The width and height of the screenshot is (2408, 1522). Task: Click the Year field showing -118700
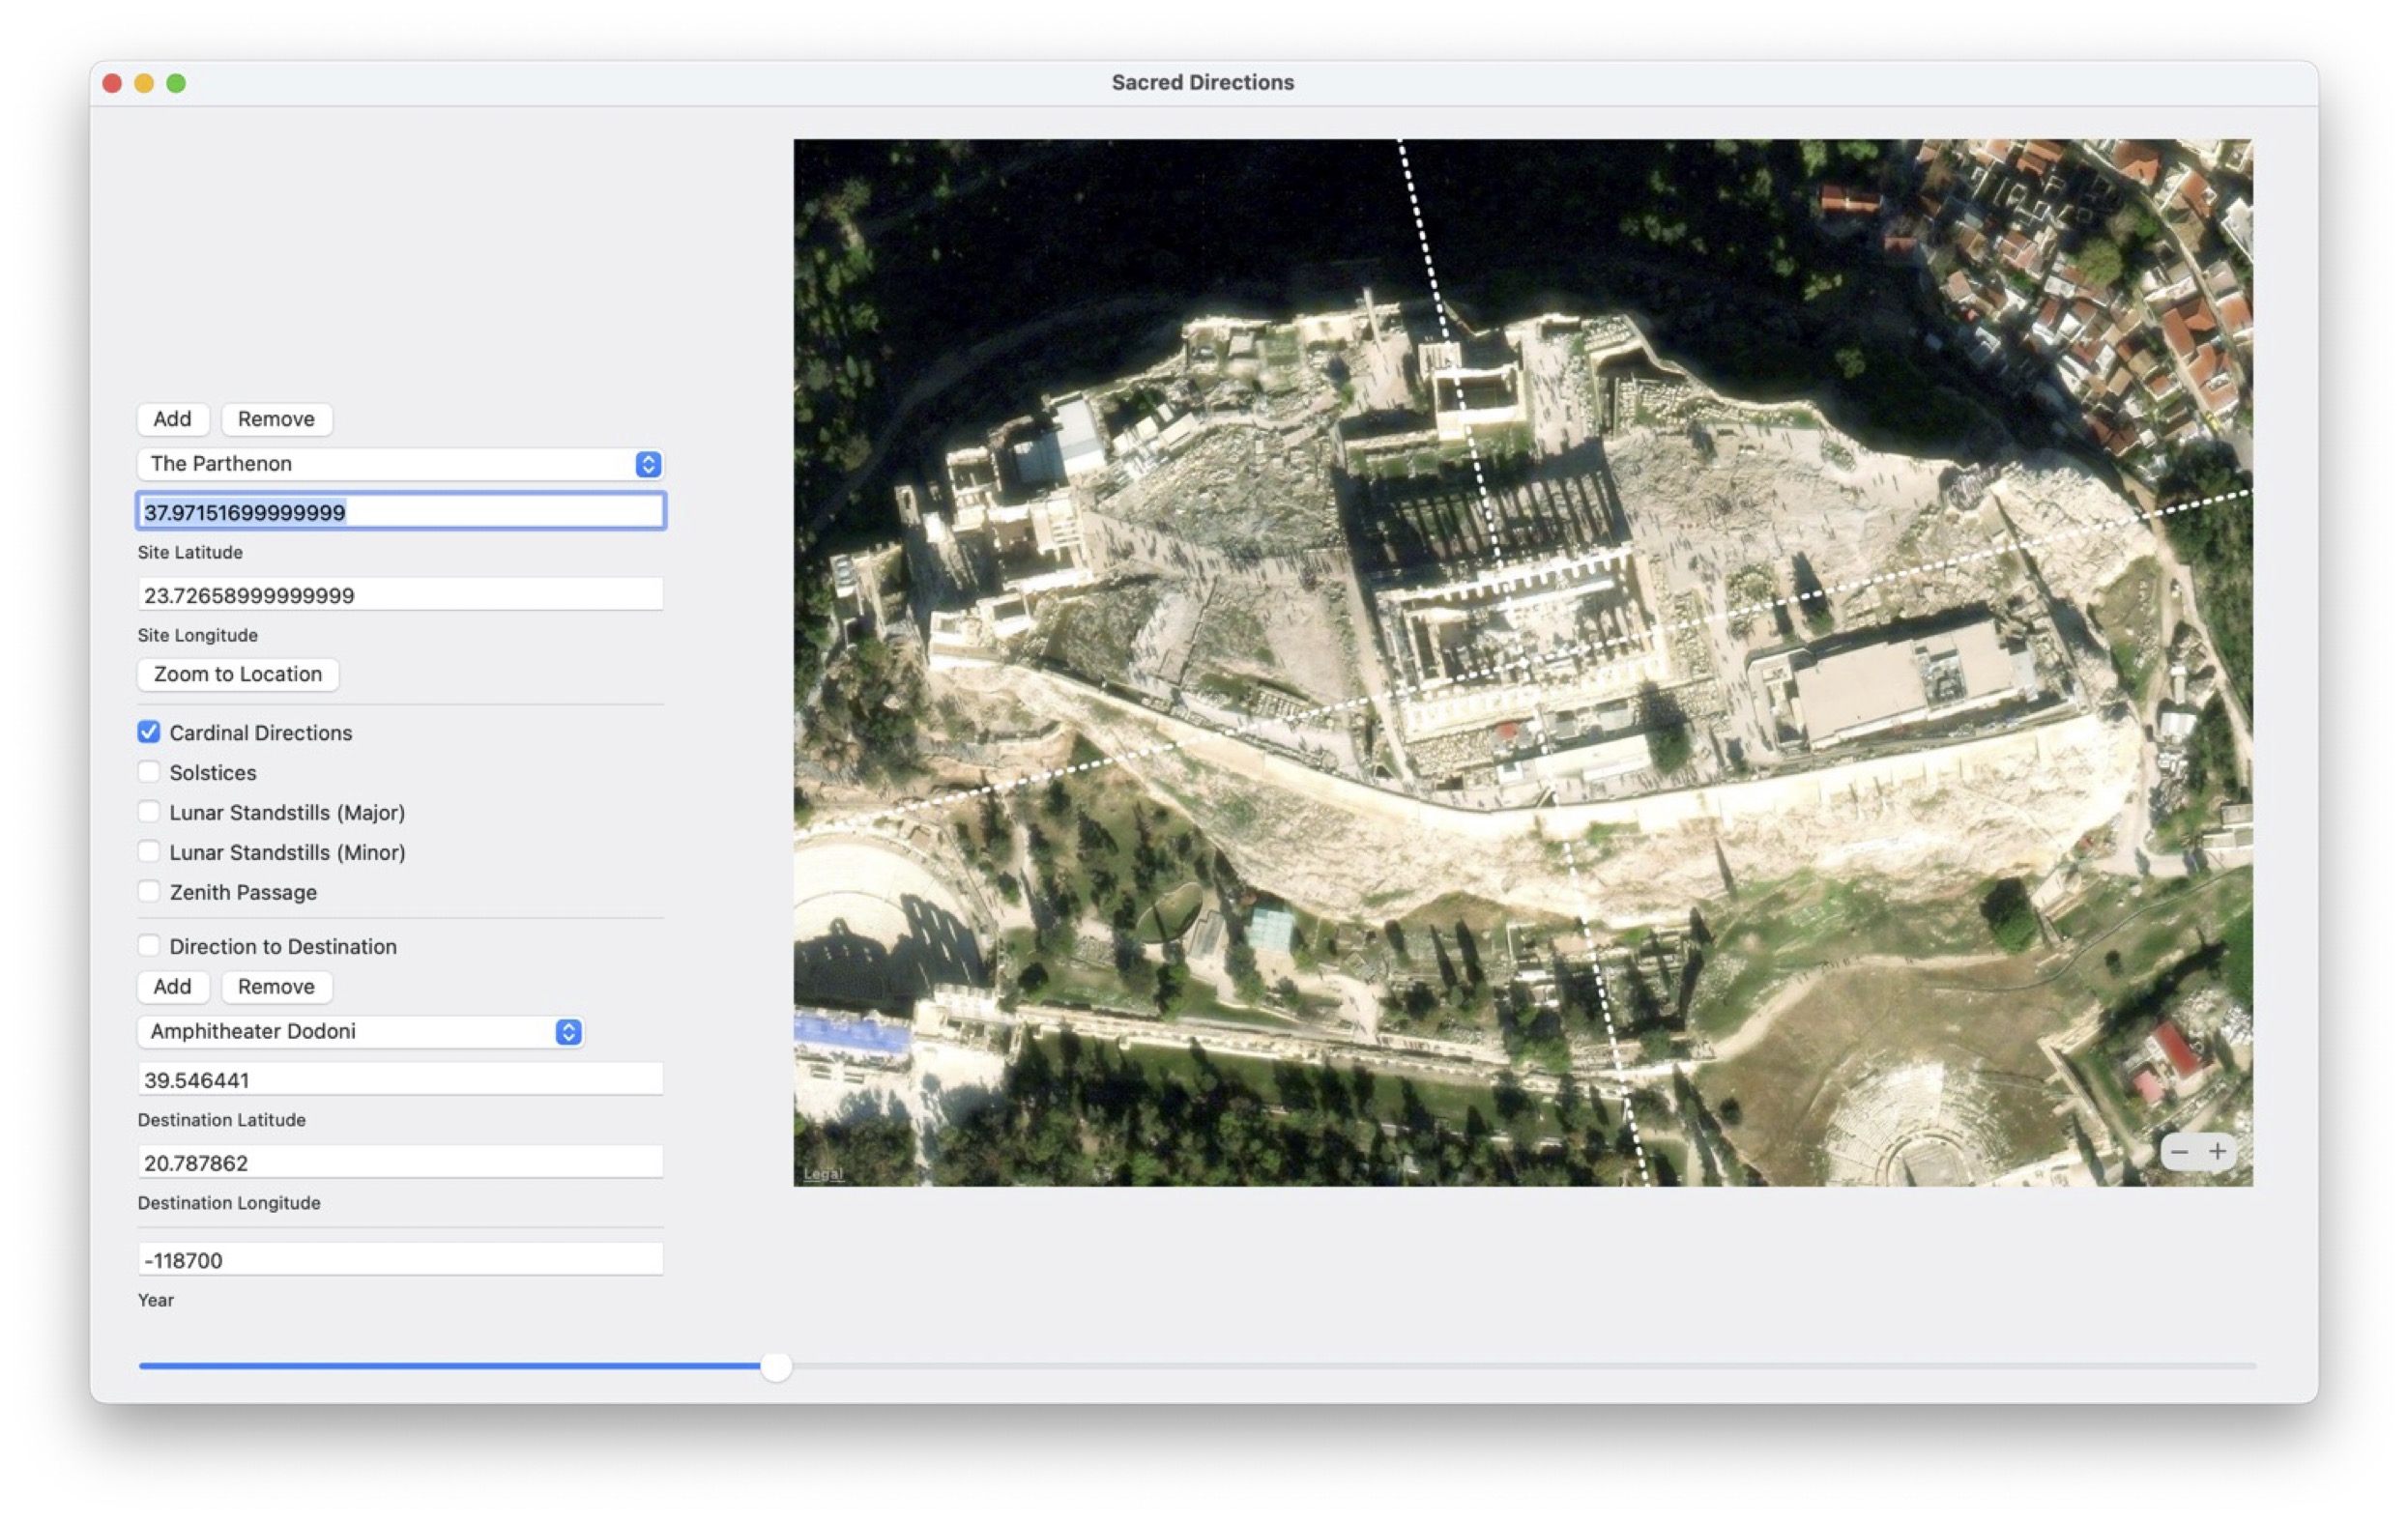pos(400,1260)
